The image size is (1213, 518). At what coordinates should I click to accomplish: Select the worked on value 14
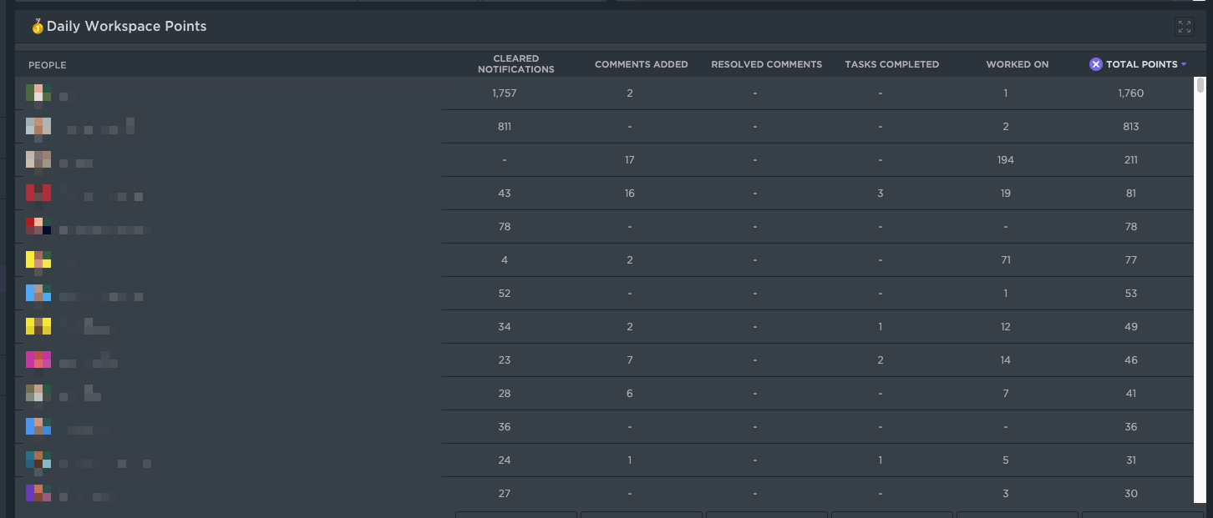1006,360
